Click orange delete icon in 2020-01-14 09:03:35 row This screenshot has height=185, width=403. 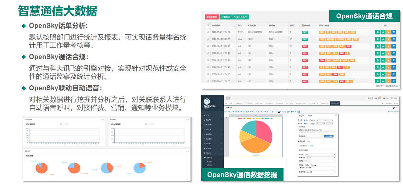pyautogui.click(x=388, y=39)
